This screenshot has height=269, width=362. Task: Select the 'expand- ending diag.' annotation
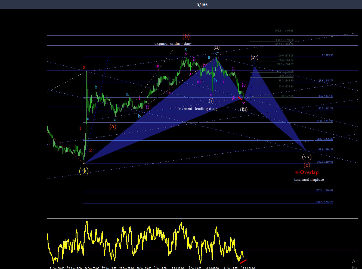pos(173,43)
